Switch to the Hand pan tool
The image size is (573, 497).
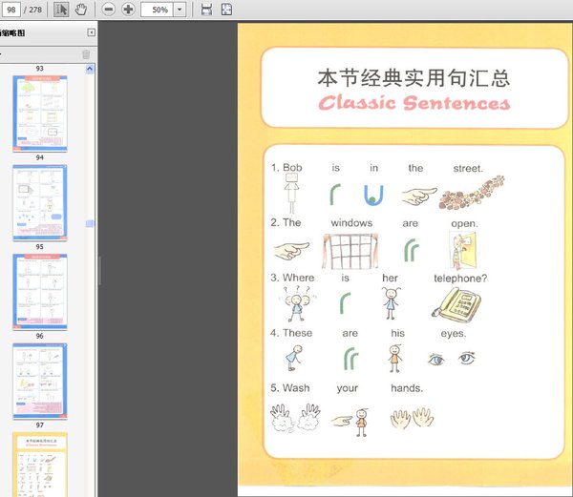click(x=81, y=10)
